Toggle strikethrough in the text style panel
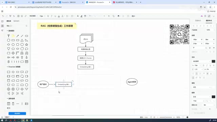Screen dimensions: 217x122 pos(214,65)
